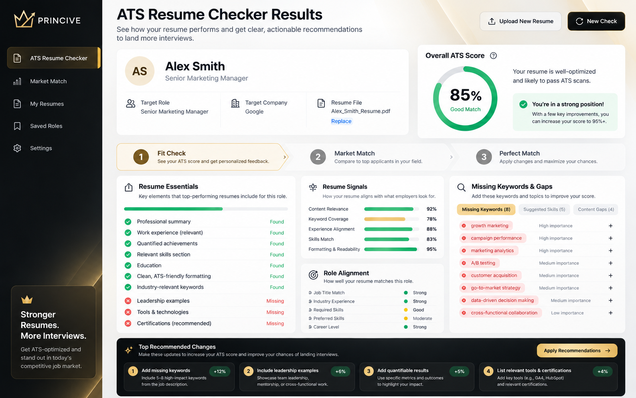The height and width of the screenshot is (398, 636).
Task: Open the Include leadership examples card
Action: point(297,377)
